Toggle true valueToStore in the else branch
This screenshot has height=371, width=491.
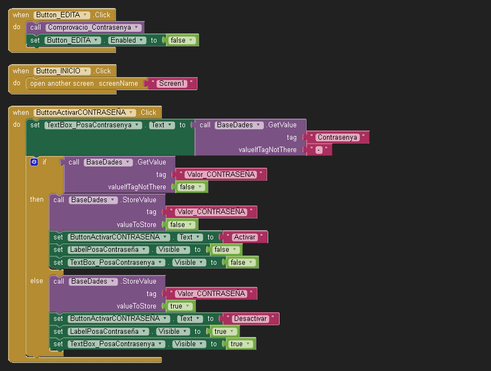pos(180,306)
